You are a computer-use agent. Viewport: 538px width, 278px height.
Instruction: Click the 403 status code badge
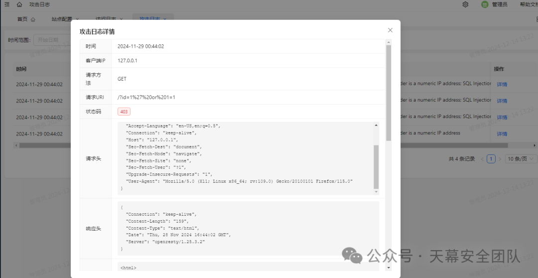[x=124, y=112]
